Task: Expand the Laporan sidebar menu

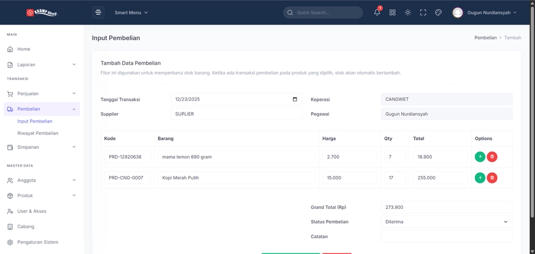Action: point(42,65)
